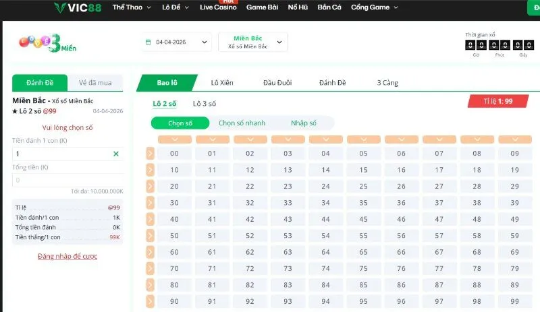Screen dimensions: 540x312
Task: Click the green button at top right
Action: tap(534, 7)
